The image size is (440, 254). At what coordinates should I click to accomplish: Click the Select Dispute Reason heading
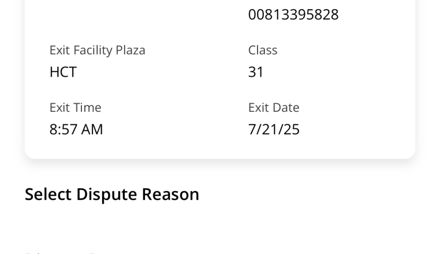[112, 195]
